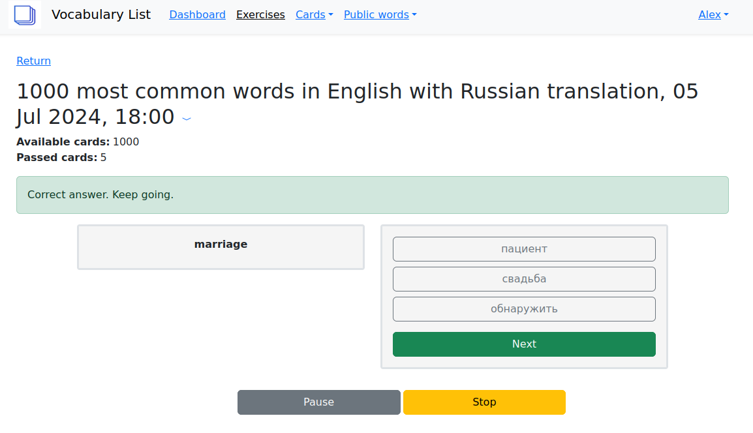Expand the chevron beside the exercise title
Viewport: 753px width, 433px height.
(187, 119)
